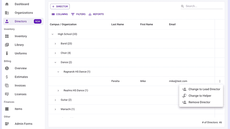This screenshot has height=129, width=230.
Task: Expand the Choir (4) group
Action: click(x=55, y=53)
